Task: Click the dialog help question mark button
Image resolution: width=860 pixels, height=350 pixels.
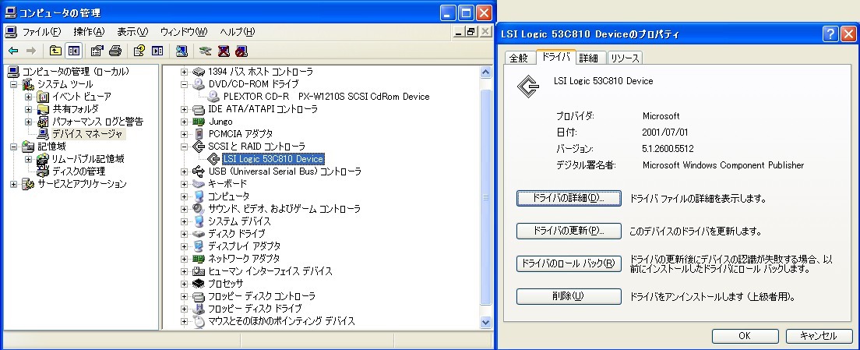Action: tap(830, 34)
